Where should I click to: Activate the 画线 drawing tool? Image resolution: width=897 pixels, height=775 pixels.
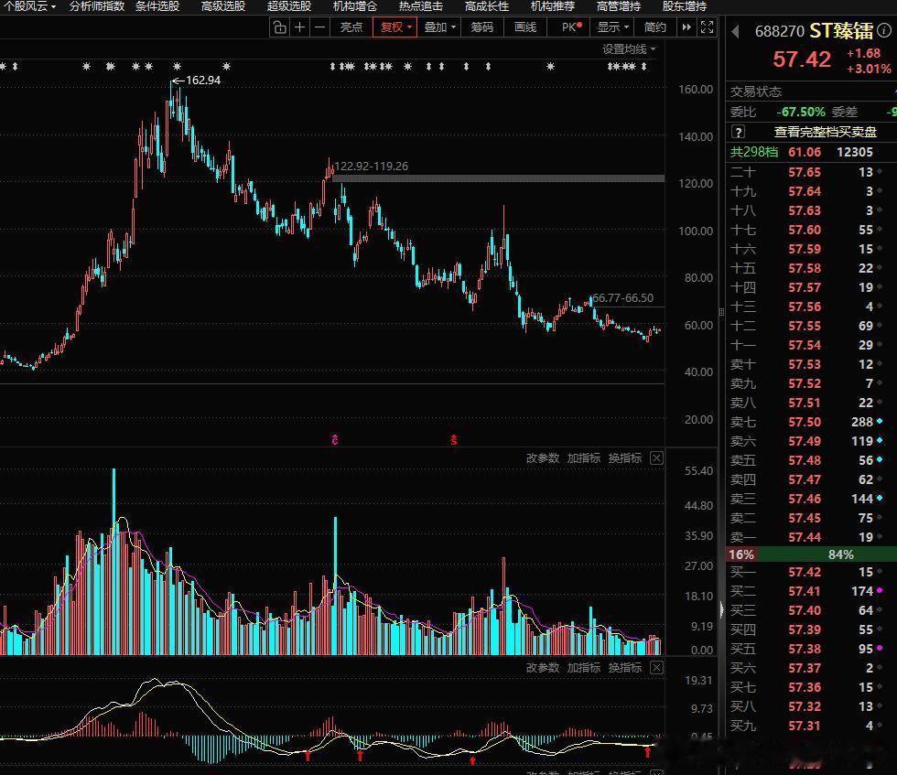click(x=524, y=27)
